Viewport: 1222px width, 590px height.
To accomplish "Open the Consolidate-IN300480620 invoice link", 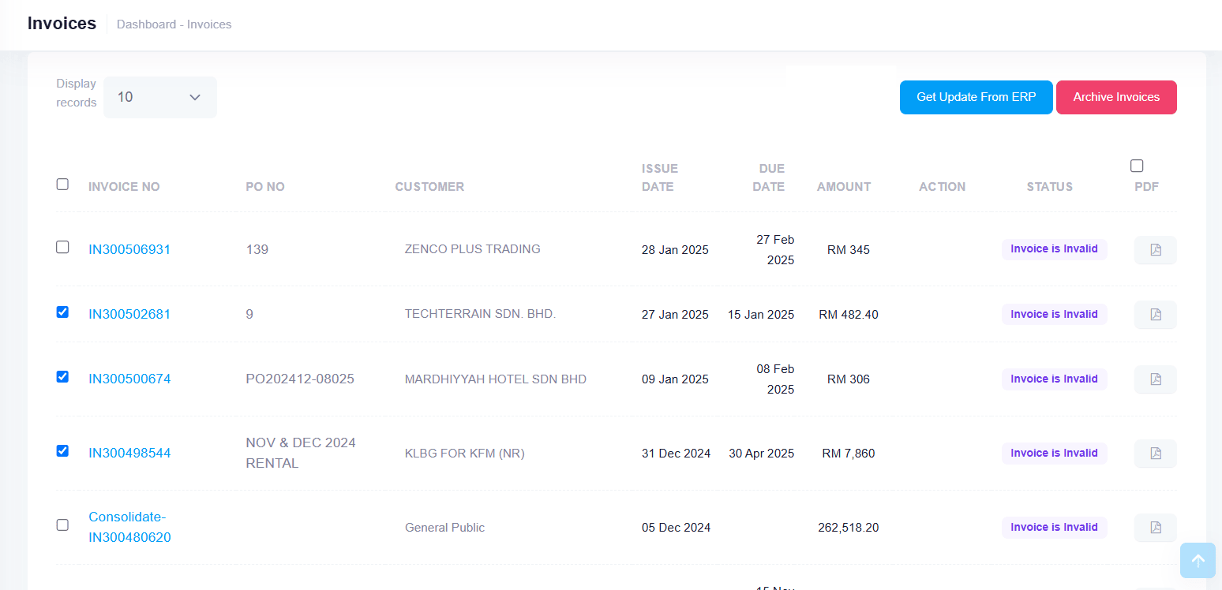I will click(129, 527).
